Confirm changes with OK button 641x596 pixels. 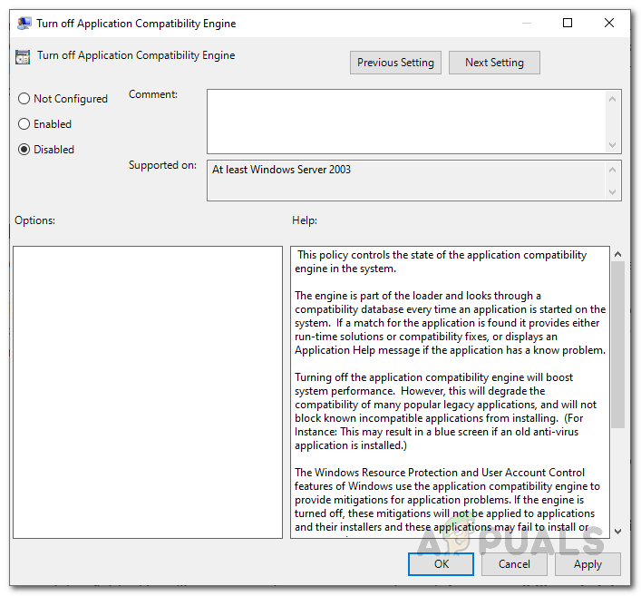442,564
